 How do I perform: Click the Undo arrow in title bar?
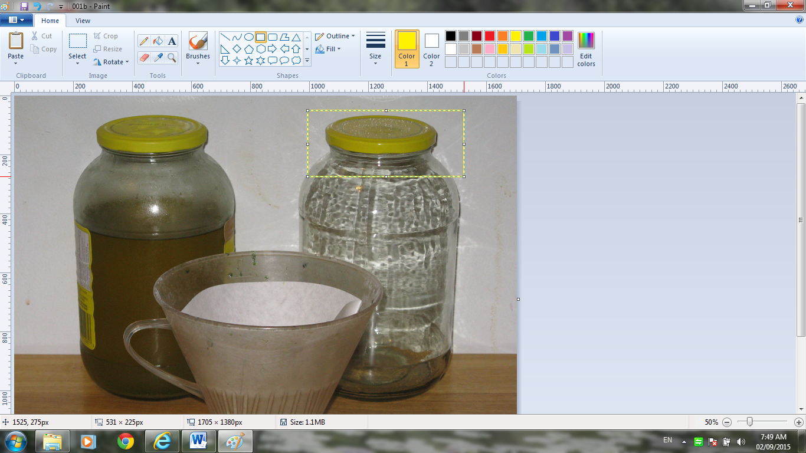pyautogui.click(x=37, y=6)
